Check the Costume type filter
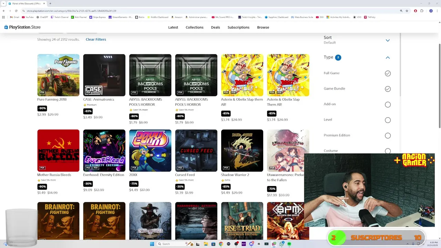Viewport: 441px width, 248px height. pos(388,151)
